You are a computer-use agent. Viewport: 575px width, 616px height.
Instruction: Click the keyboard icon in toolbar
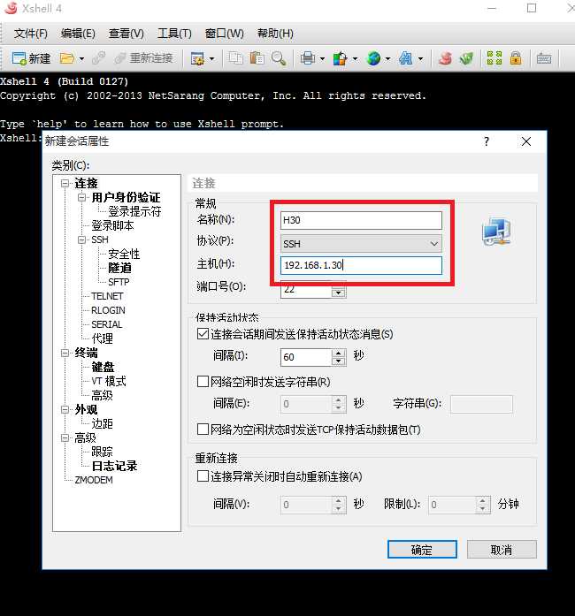click(x=544, y=58)
